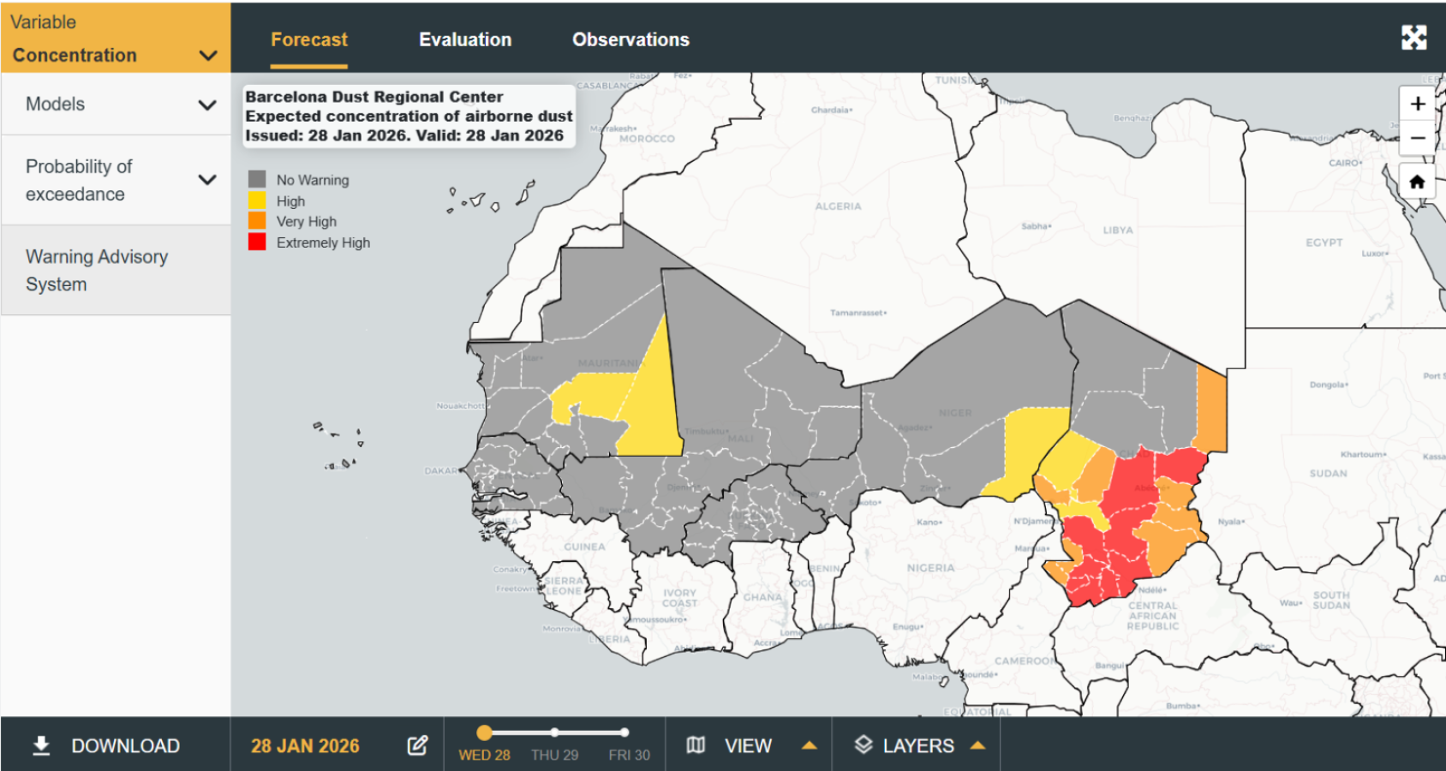Click the Extremely High red legend swatch

[x=255, y=242]
